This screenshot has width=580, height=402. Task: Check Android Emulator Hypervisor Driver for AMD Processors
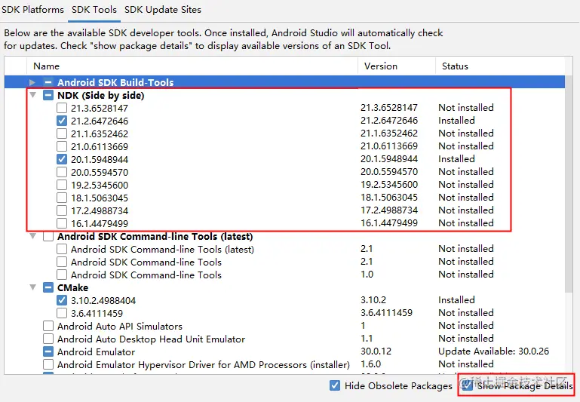[x=48, y=364]
